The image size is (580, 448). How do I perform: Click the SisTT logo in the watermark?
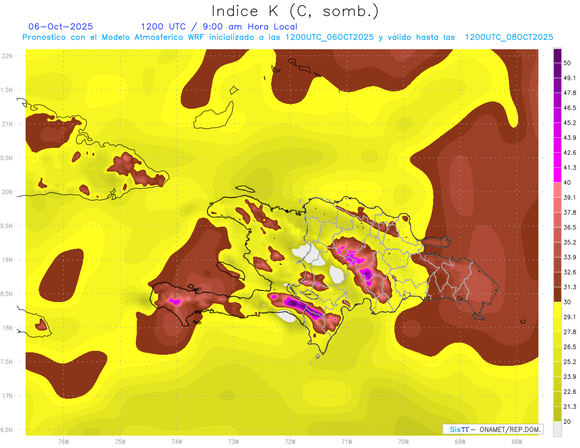[459, 430]
